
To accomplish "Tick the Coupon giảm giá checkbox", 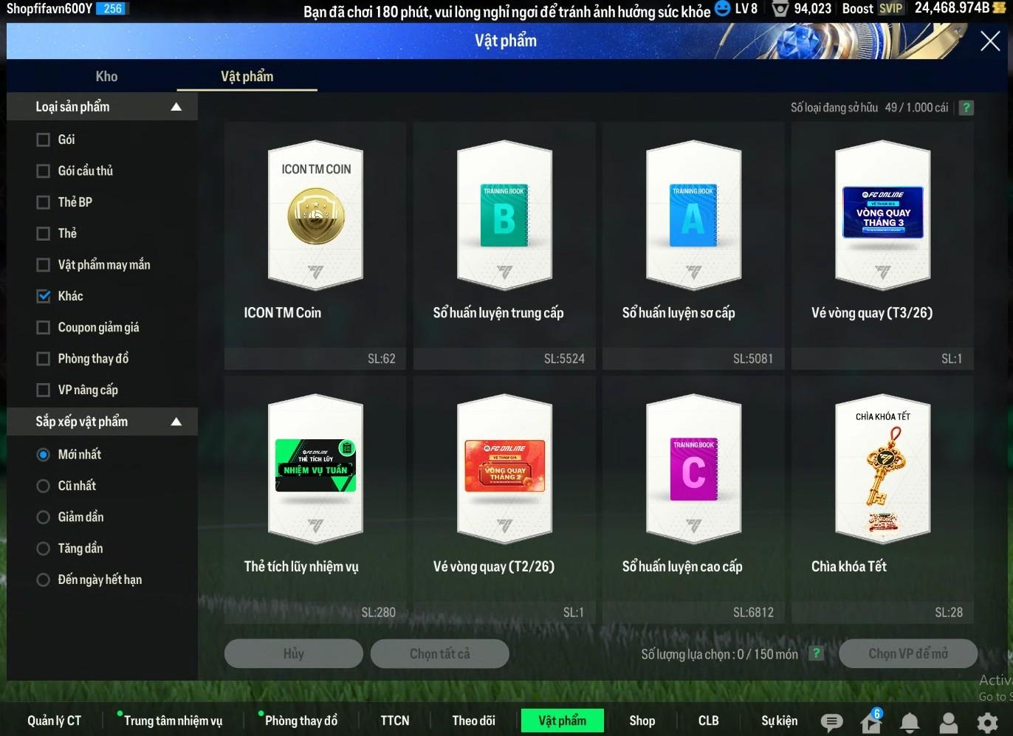I will tap(44, 328).
